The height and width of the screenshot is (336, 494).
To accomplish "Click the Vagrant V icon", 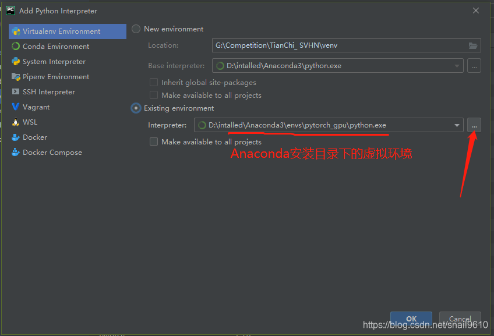I will click(16, 107).
